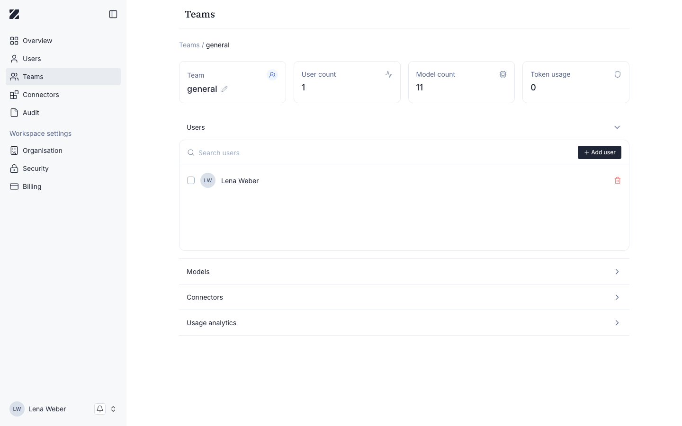Collapse the sidebar with the panel icon

(x=113, y=14)
